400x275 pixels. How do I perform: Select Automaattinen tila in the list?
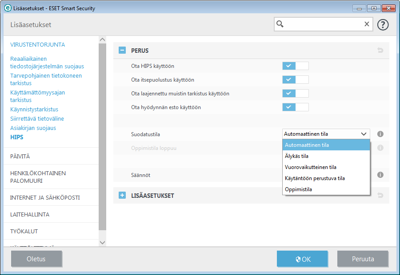(326, 145)
